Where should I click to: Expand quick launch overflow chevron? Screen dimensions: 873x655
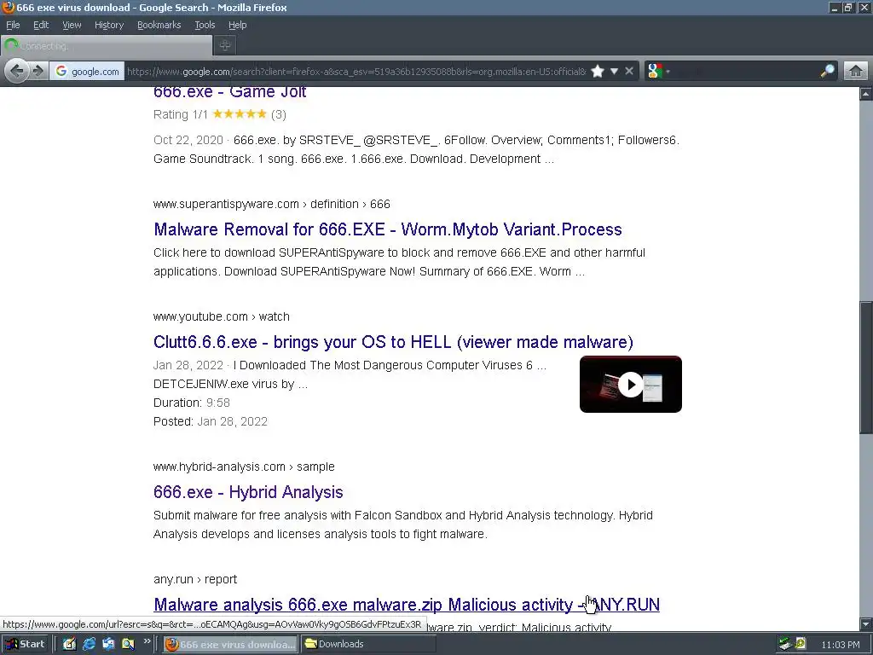[x=147, y=641]
